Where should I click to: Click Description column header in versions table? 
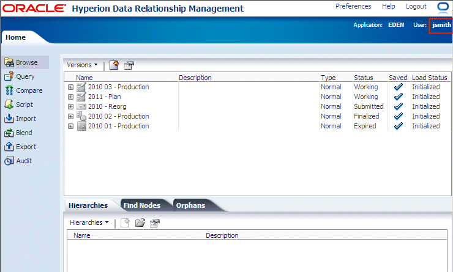point(195,78)
